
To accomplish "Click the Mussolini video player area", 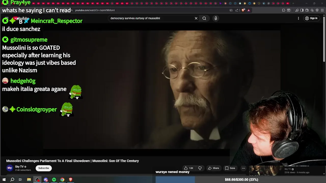I will (162, 89).
